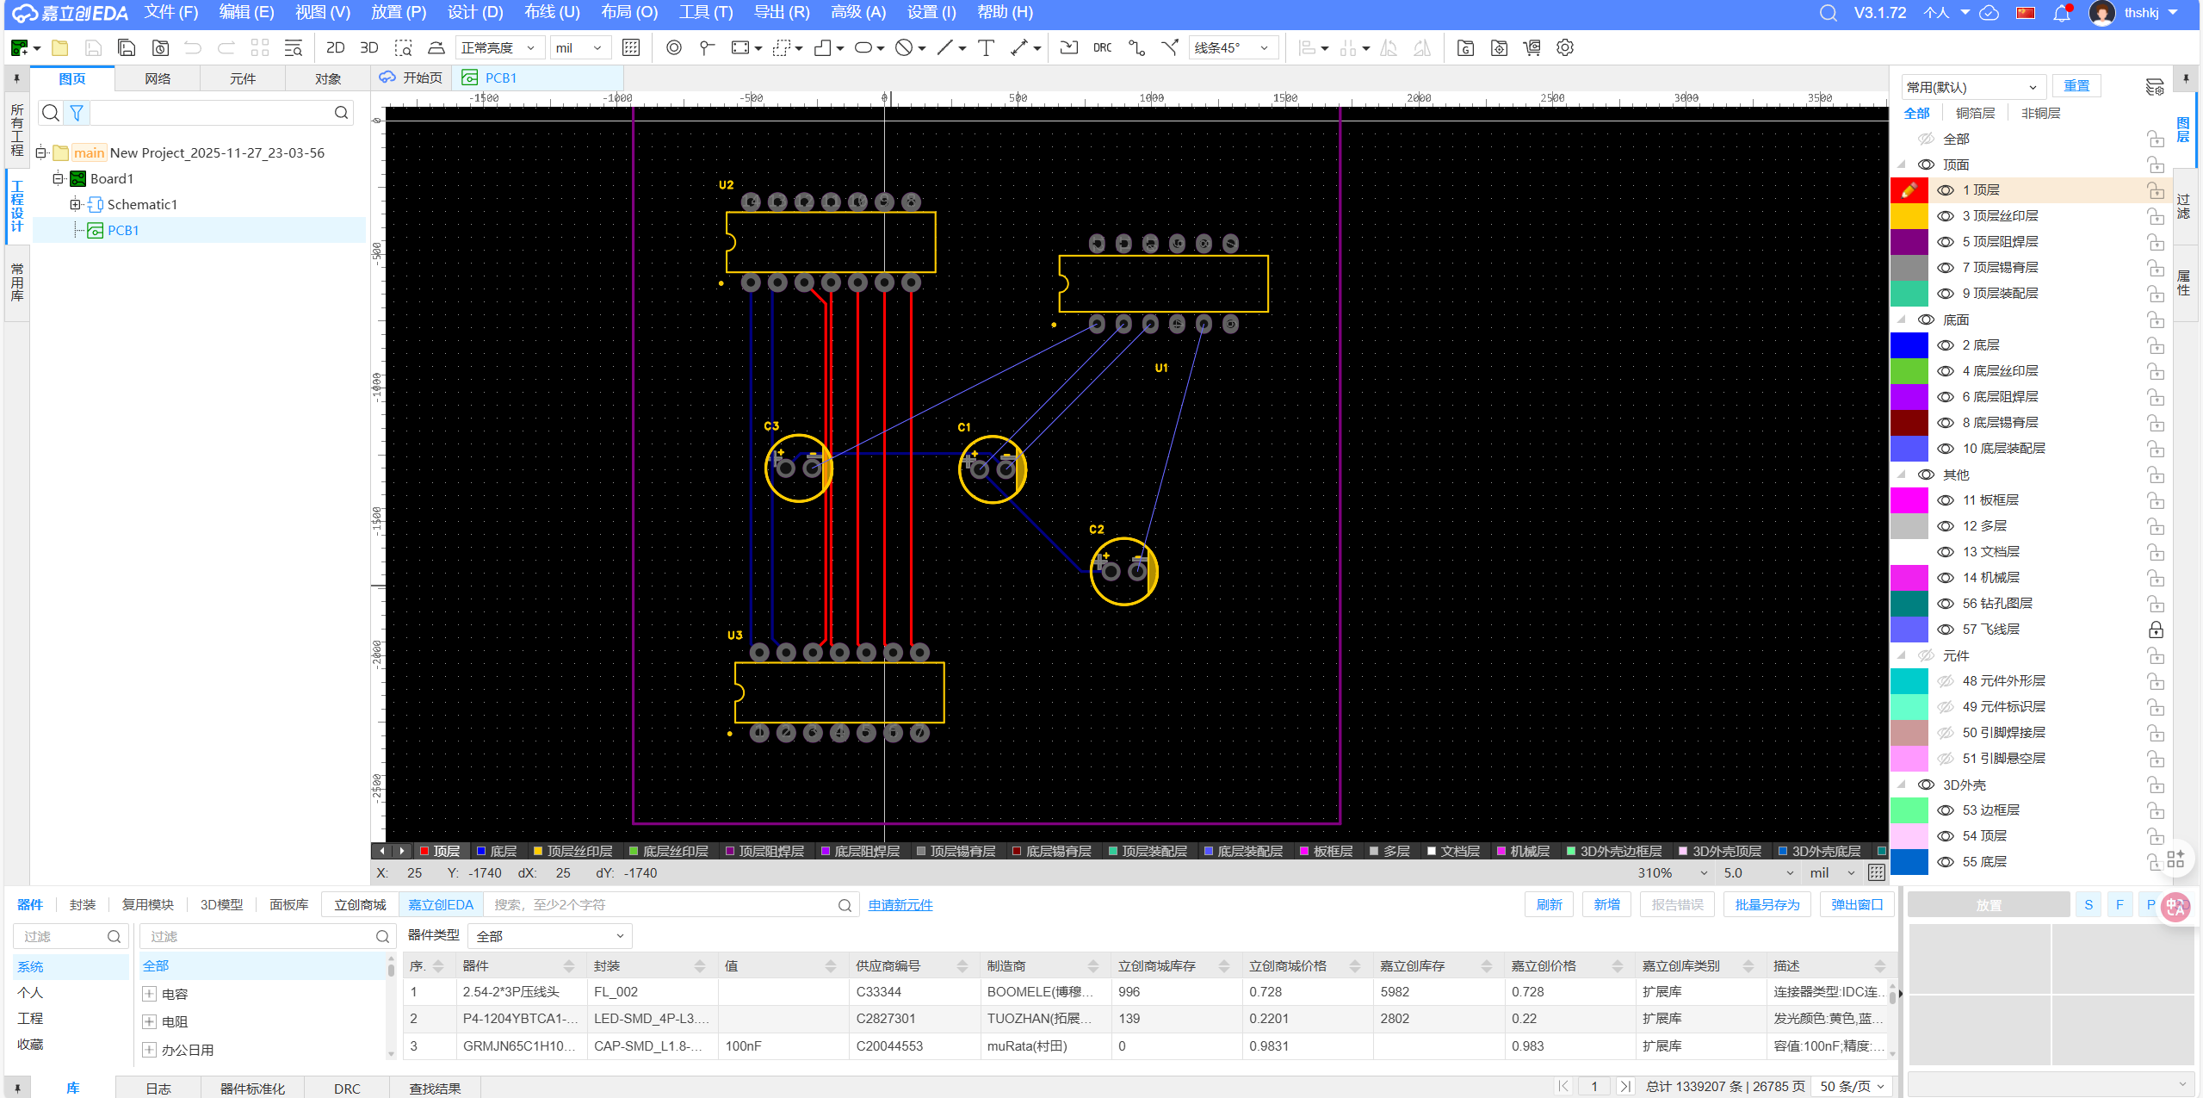Switch to the 开始页 tab

pos(412,78)
